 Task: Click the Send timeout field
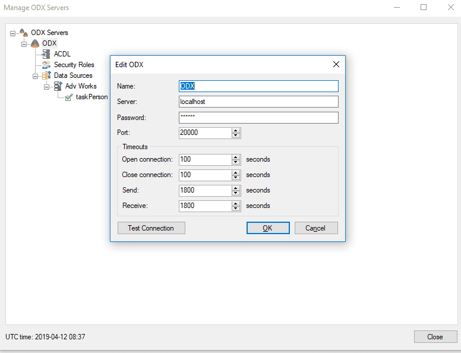[205, 190]
